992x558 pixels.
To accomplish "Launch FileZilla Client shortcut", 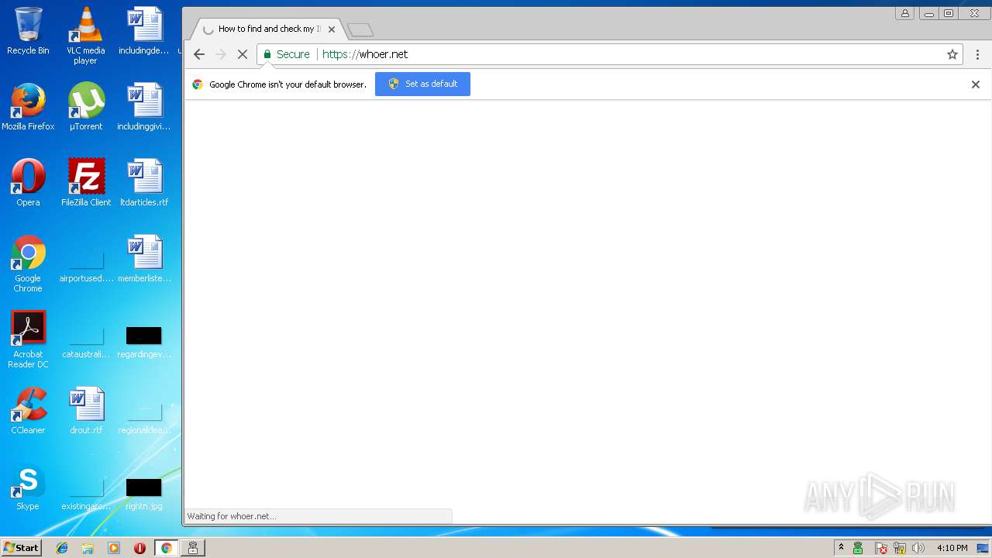I will point(85,183).
